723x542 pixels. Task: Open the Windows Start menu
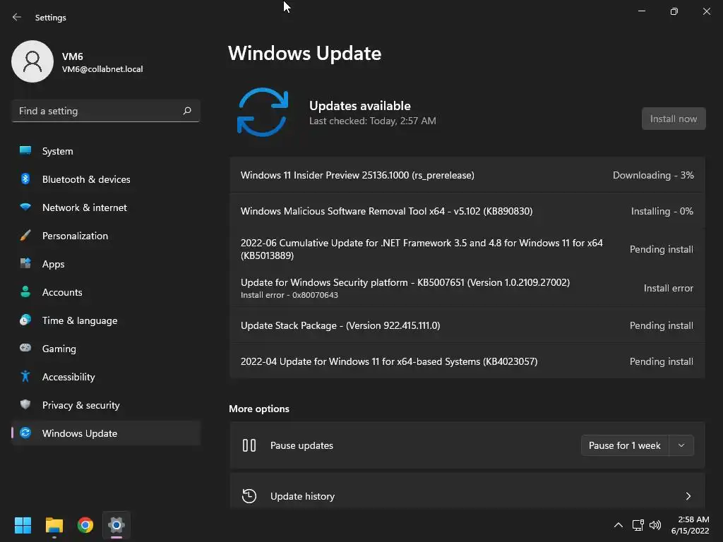pos(23,525)
